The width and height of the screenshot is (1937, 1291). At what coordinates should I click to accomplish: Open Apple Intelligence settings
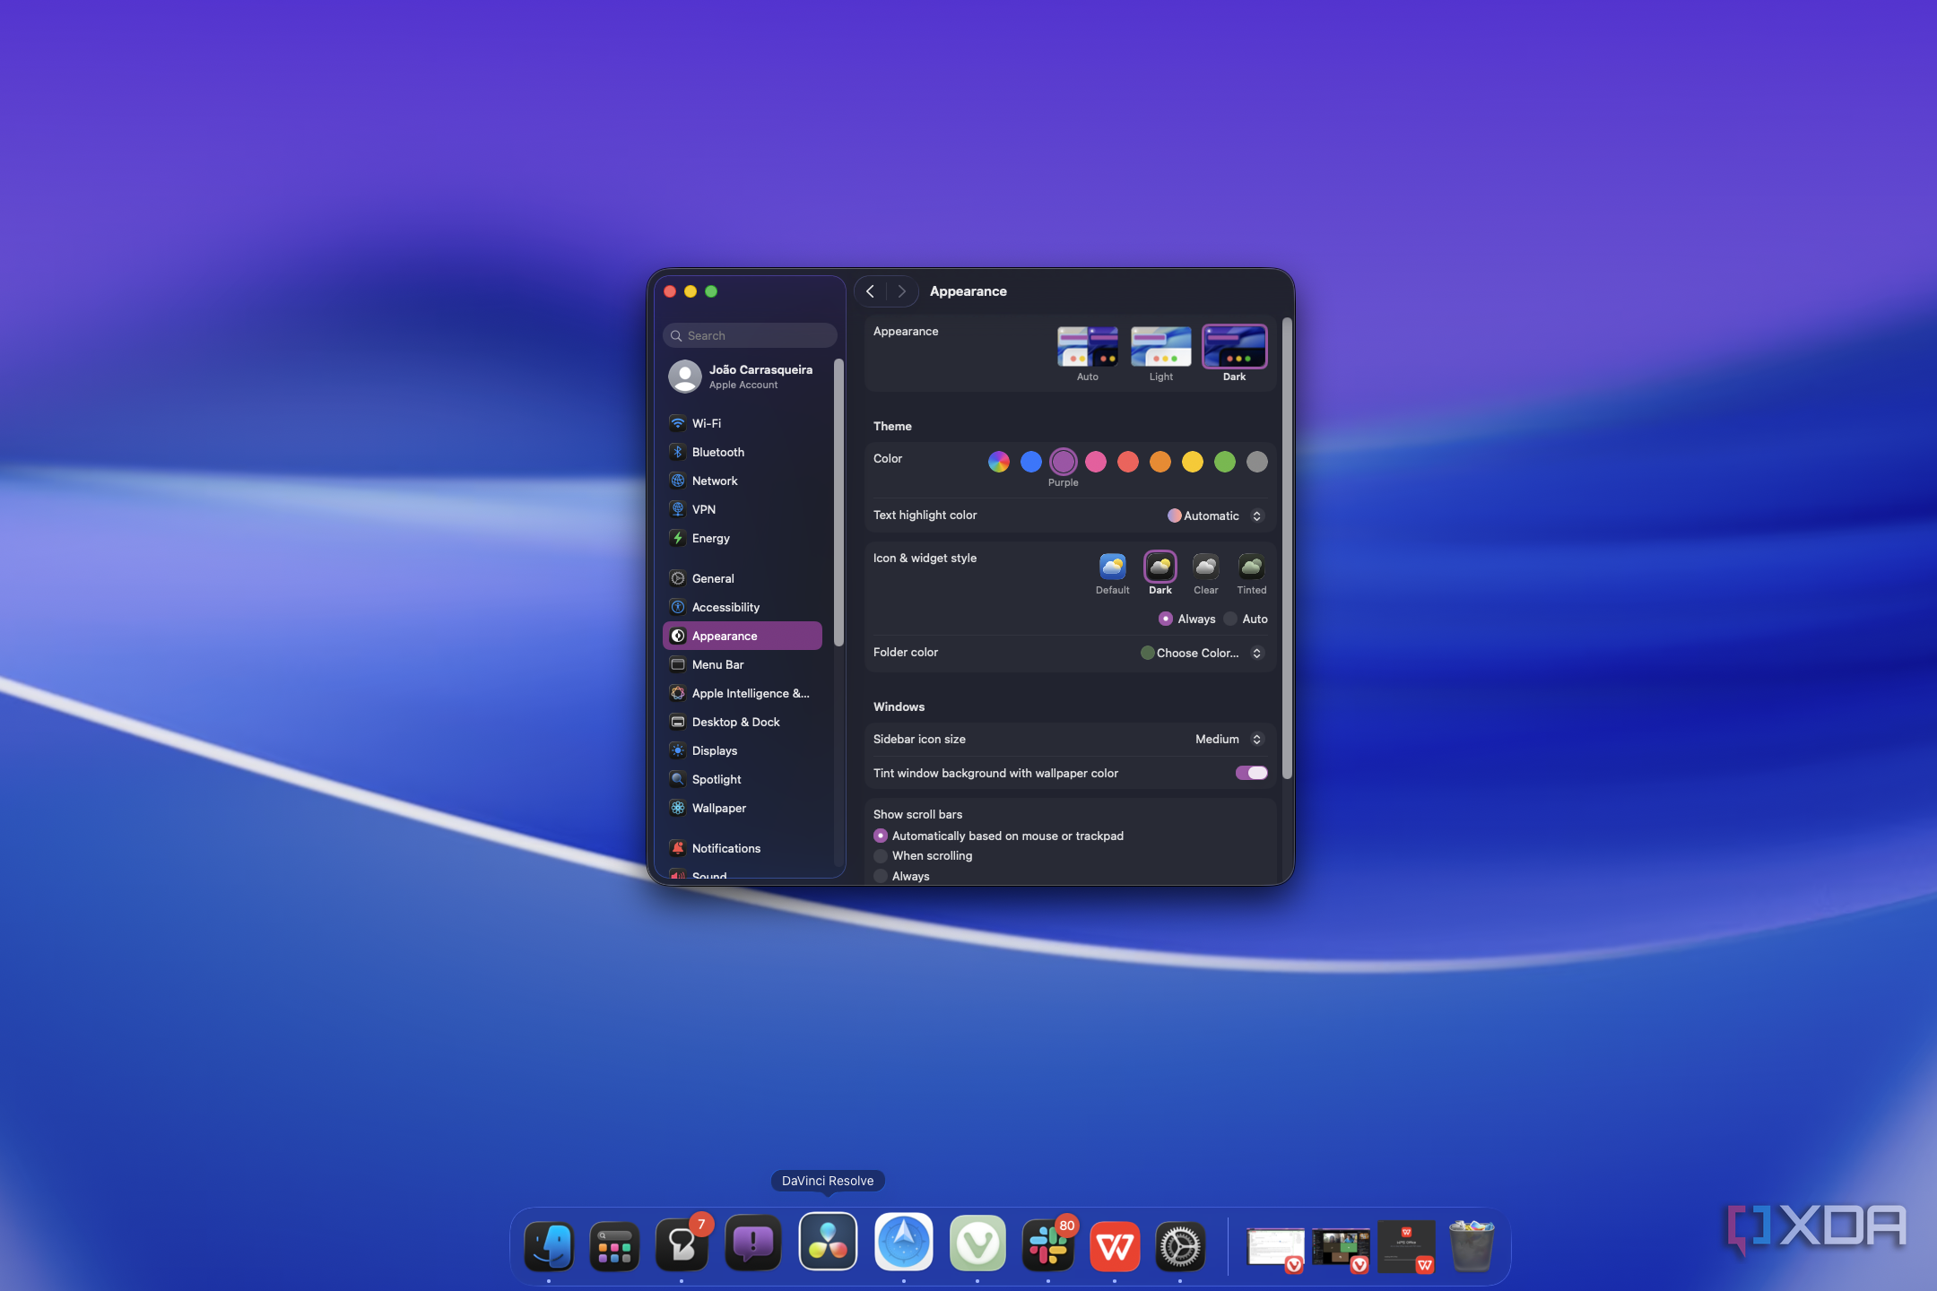[x=742, y=693]
